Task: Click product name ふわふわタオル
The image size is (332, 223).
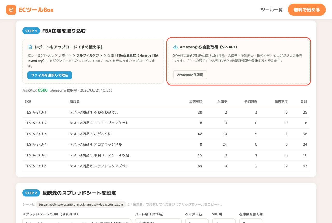Action: pos(106,112)
